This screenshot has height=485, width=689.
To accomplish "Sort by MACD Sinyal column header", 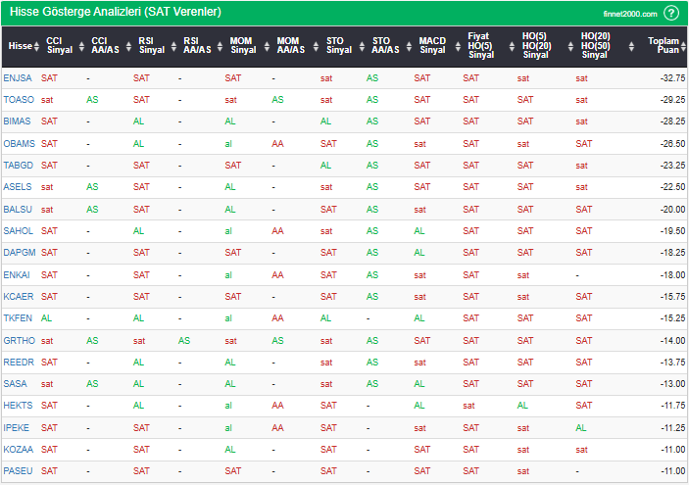I will click(x=432, y=46).
